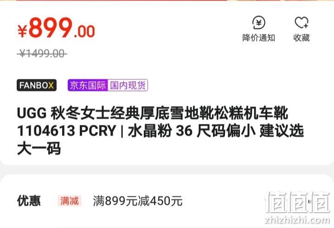Open the 降价通知 label
The image size is (334, 228).
[x=258, y=38]
